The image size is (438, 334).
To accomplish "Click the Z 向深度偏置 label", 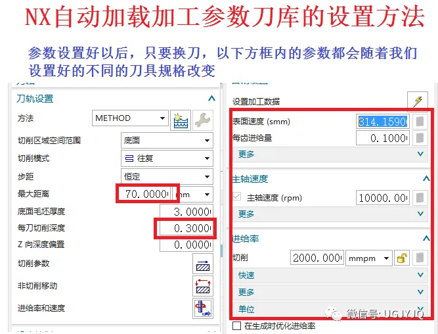I will [x=41, y=245].
